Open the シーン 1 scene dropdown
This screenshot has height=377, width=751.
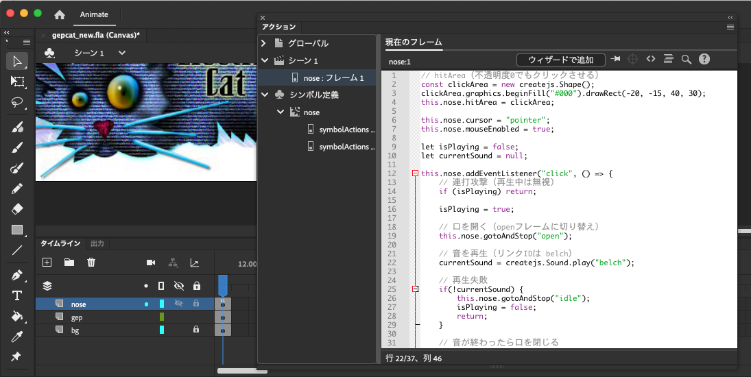pyautogui.click(x=122, y=53)
